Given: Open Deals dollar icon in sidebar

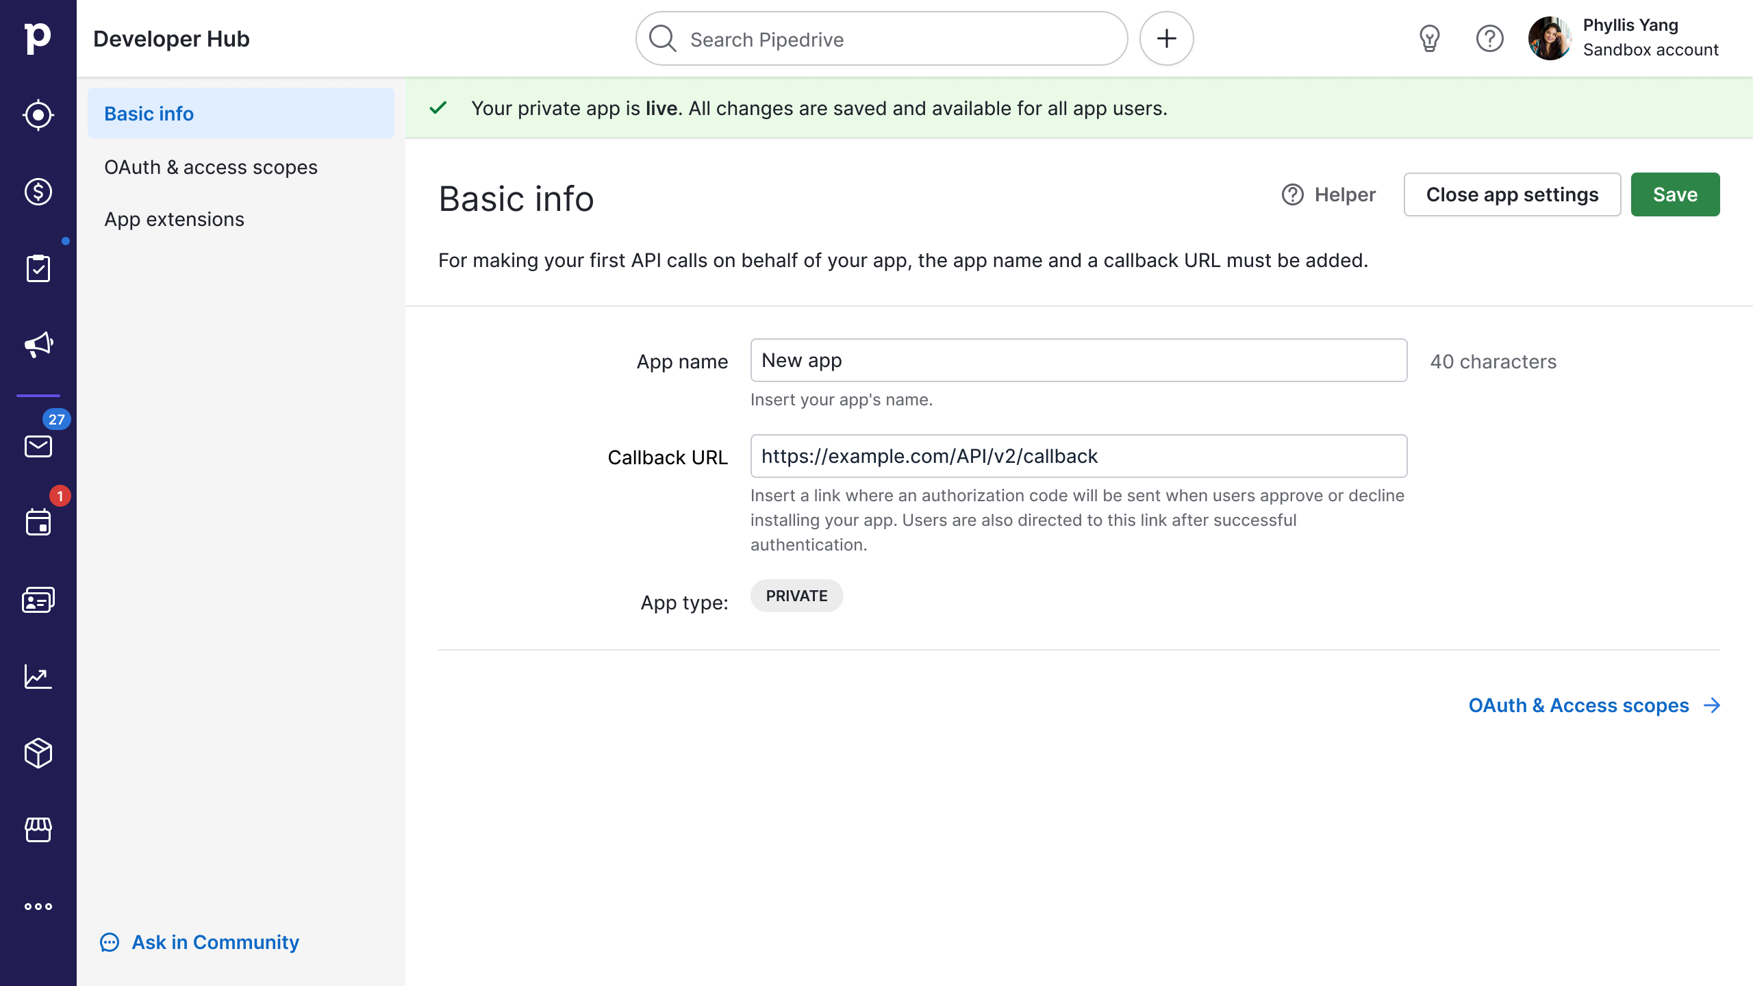Looking at the screenshot, I should (38, 192).
